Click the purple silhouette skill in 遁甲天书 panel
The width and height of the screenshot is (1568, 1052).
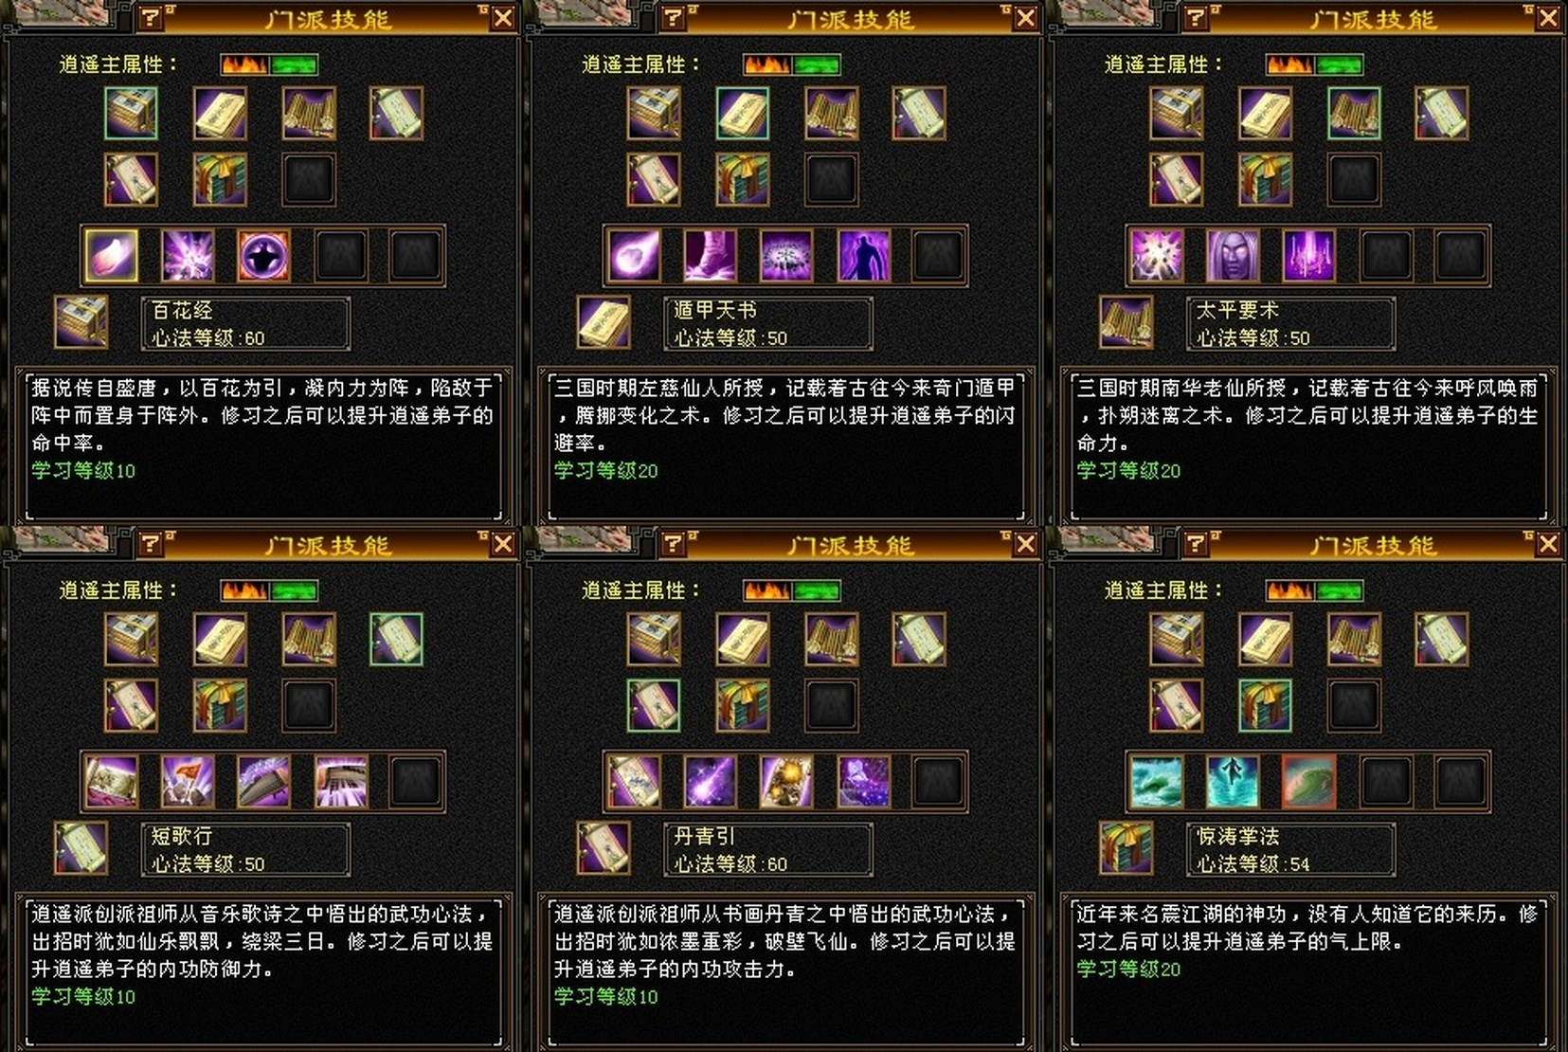(x=864, y=256)
